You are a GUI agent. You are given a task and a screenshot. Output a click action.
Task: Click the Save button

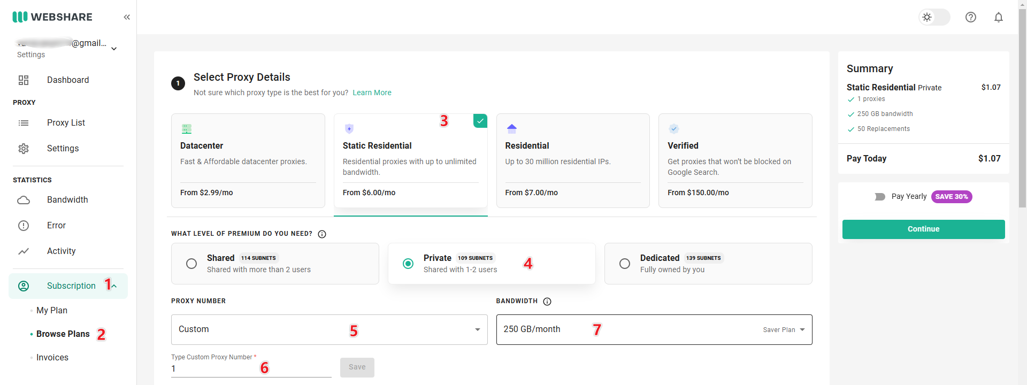pos(357,367)
